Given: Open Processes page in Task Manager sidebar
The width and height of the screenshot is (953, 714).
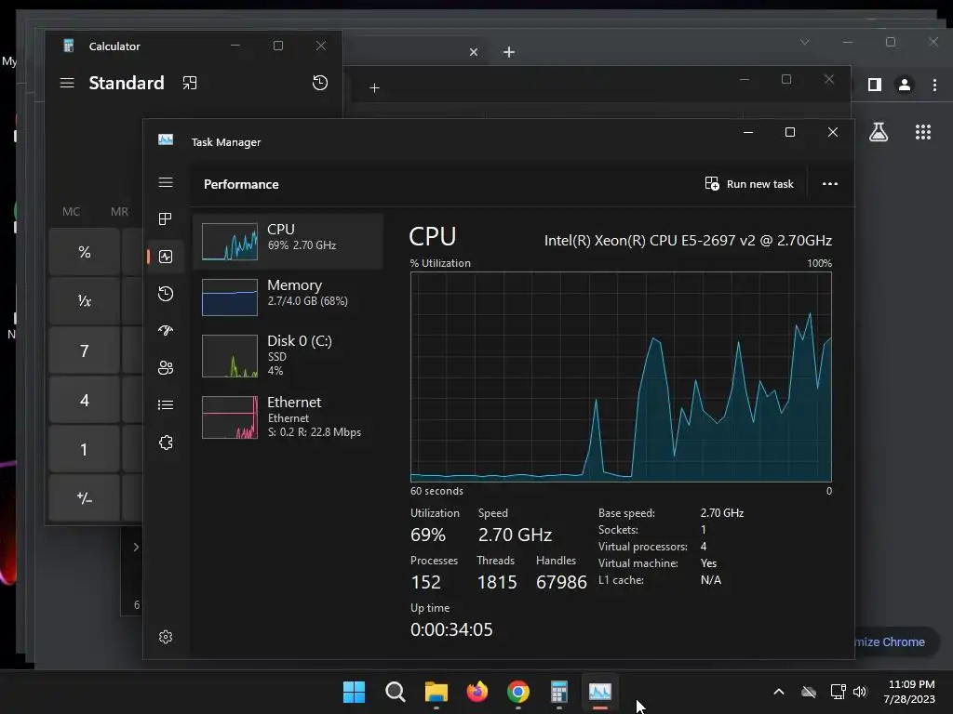Looking at the screenshot, I should click(166, 219).
